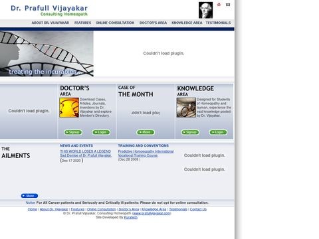Click the Features footer link

(78, 209)
